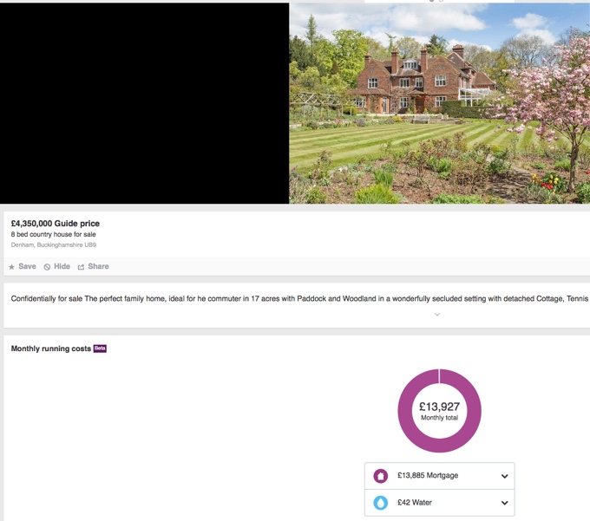Click the Hide circle icon
This screenshot has width=590, height=521.
(x=47, y=267)
